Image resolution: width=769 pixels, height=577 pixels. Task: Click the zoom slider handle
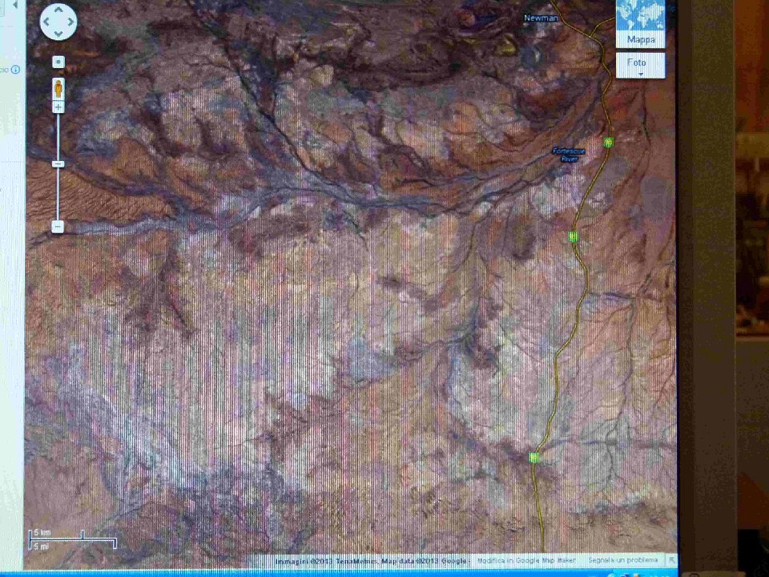(x=58, y=163)
